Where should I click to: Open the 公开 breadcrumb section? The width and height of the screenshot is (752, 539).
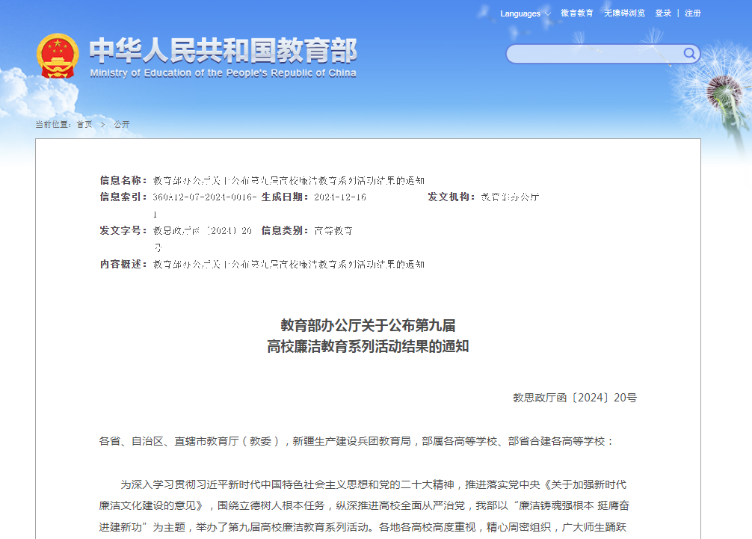point(121,124)
